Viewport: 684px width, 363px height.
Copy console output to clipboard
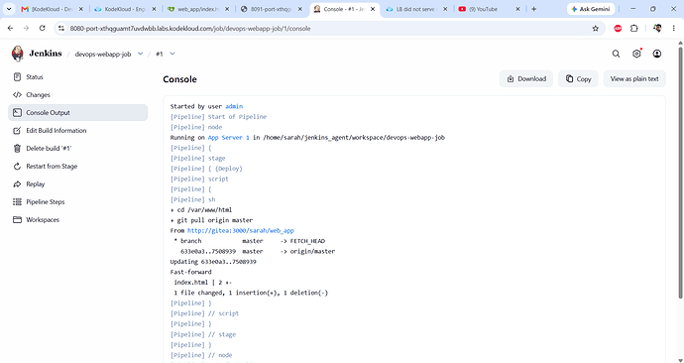coord(578,79)
